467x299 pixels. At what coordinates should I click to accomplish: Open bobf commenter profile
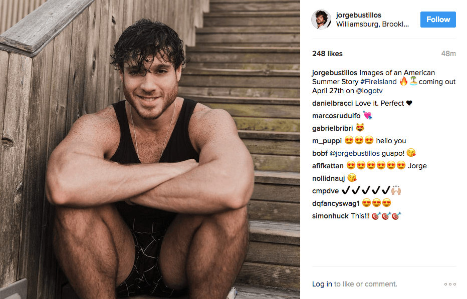click(x=320, y=153)
